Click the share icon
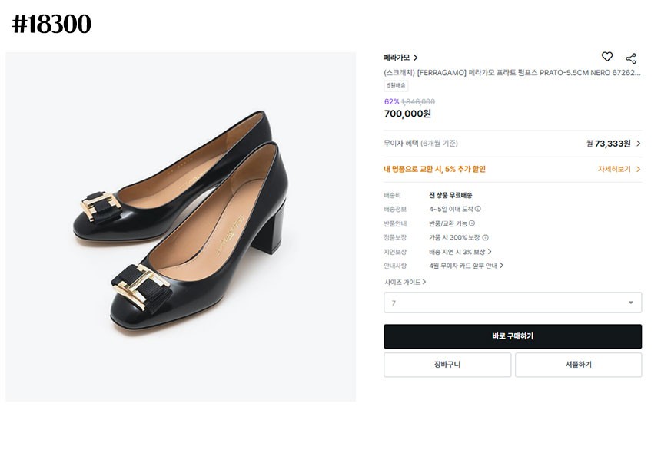 coord(631,58)
